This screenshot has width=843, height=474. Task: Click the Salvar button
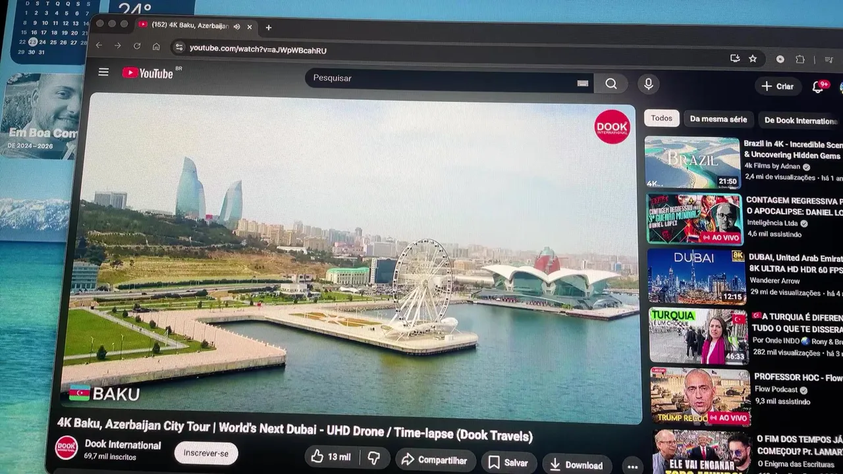(508, 463)
